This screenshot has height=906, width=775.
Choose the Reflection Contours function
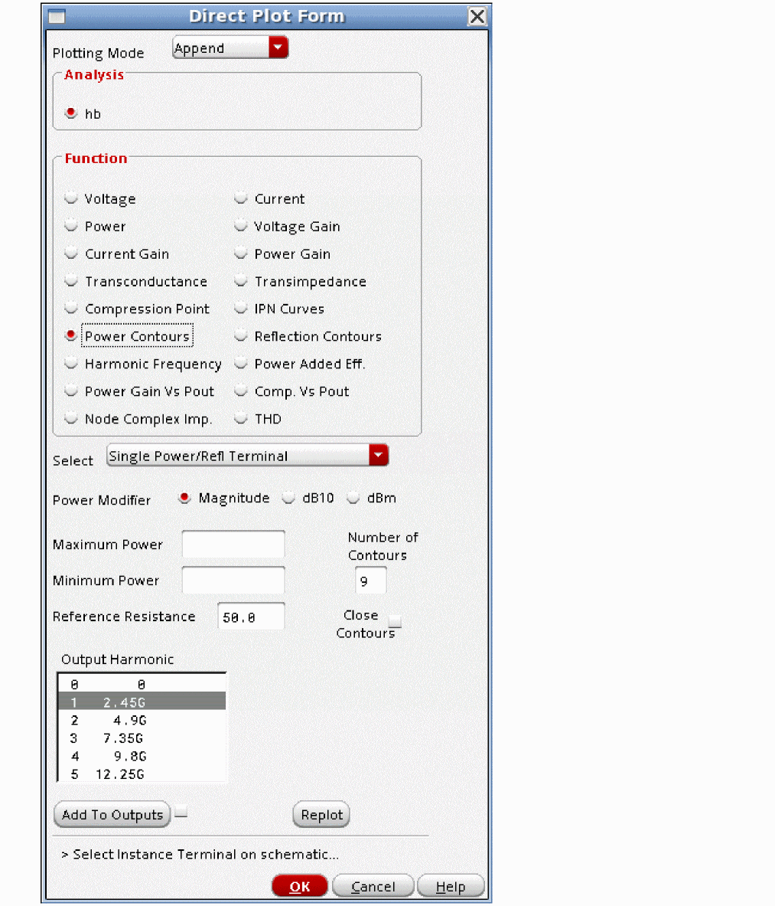pyautogui.click(x=241, y=336)
